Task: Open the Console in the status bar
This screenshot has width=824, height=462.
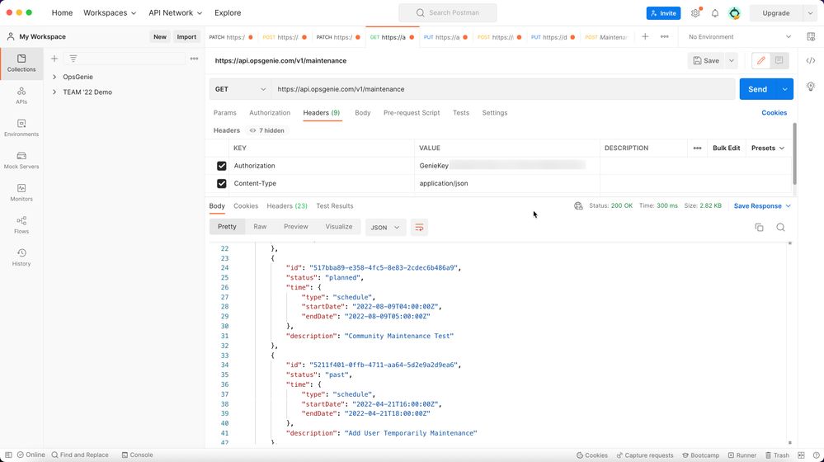Action: coord(137,455)
